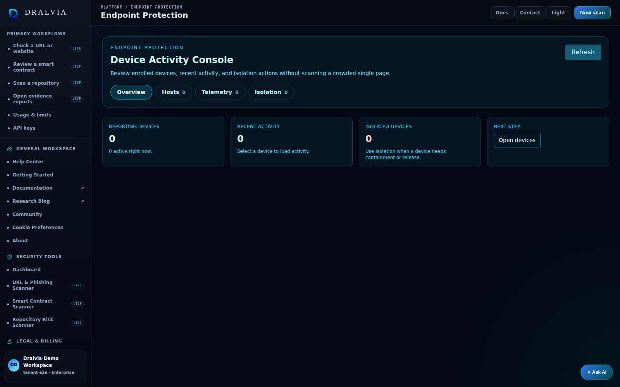Open the Documentation link
Screen dimensions: 620x387
(x=45, y=188)
